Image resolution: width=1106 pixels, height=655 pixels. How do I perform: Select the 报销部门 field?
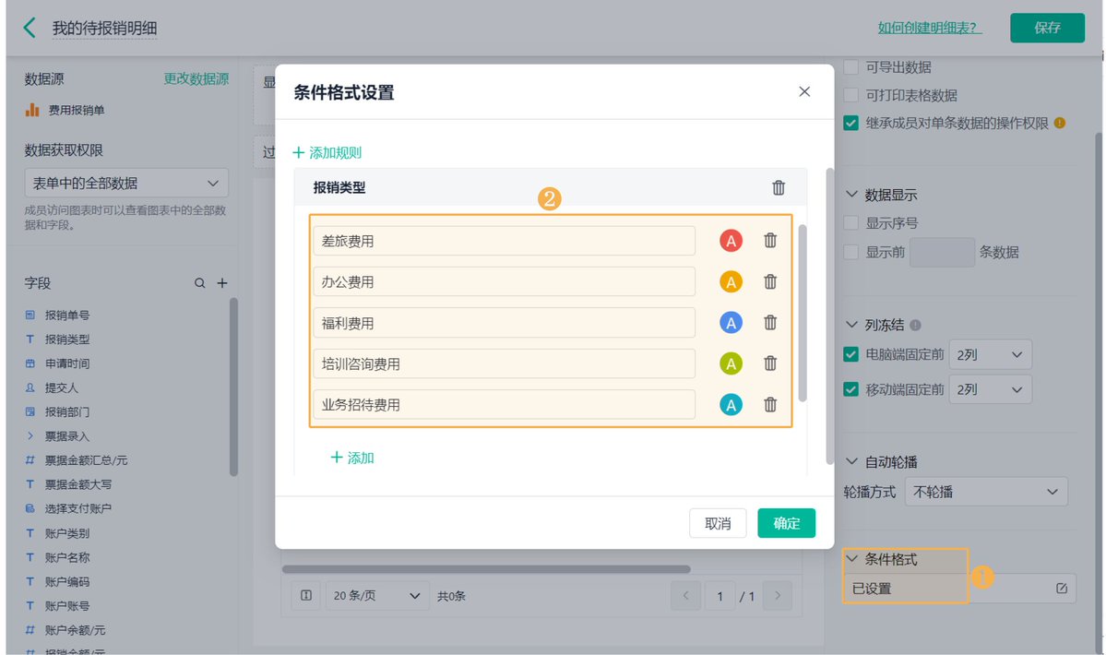[67, 411]
